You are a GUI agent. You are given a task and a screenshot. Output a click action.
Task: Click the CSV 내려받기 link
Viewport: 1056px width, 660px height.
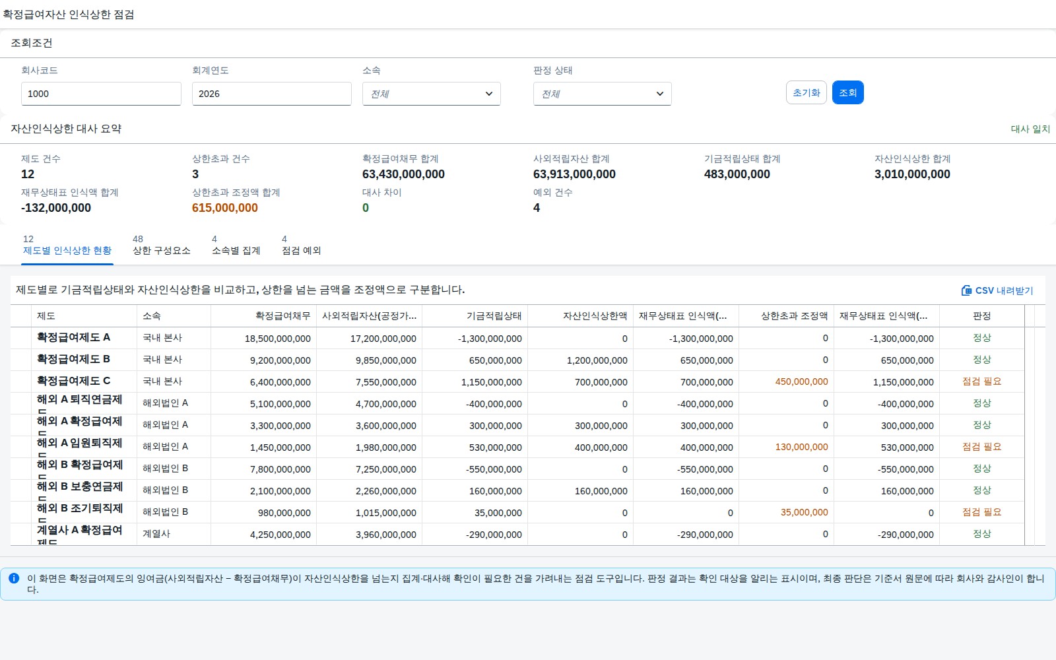pyautogui.click(x=997, y=290)
